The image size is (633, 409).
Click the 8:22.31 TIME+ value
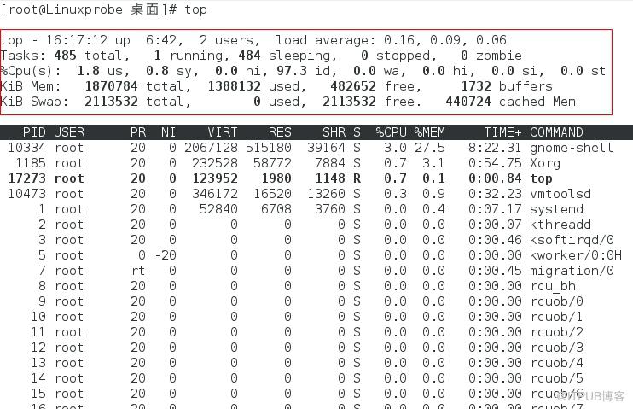pos(495,148)
